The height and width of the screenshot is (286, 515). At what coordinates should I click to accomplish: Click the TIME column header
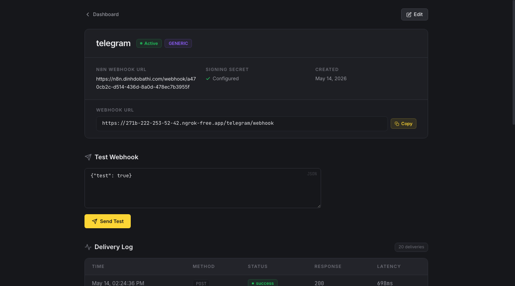coord(98,266)
